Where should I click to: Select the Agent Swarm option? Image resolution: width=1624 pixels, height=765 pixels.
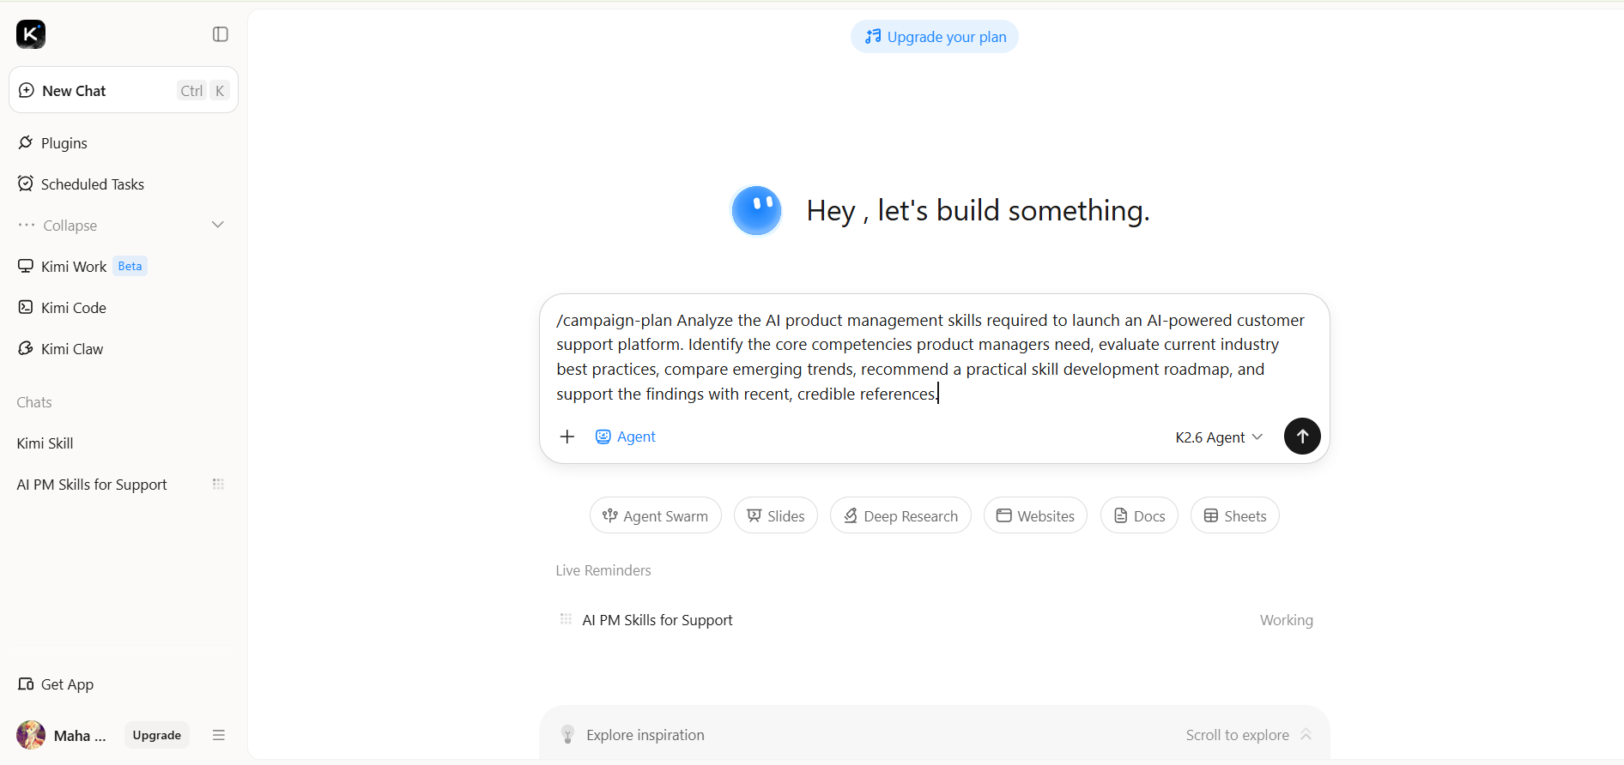(656, 515)
